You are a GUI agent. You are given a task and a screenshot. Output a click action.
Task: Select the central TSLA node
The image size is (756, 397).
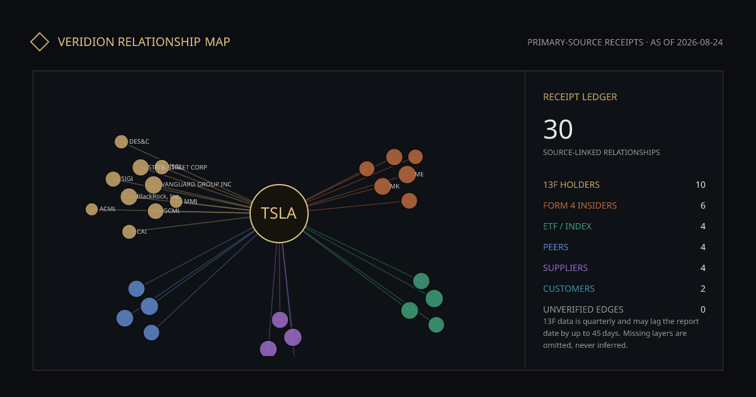[279, 214]
